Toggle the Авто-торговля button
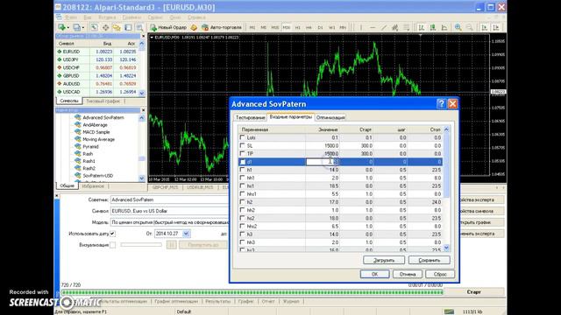Image resolution: width=561 pixels, height=315 pixels. click(x=222, y=27)
